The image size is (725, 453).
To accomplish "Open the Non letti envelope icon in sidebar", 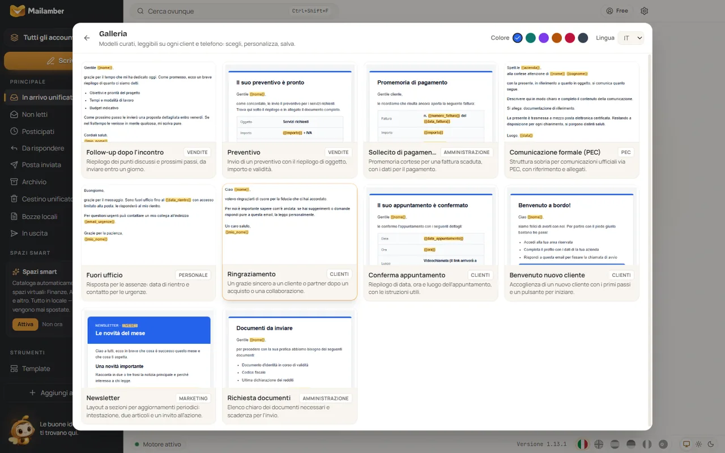I will coord(14,114).
